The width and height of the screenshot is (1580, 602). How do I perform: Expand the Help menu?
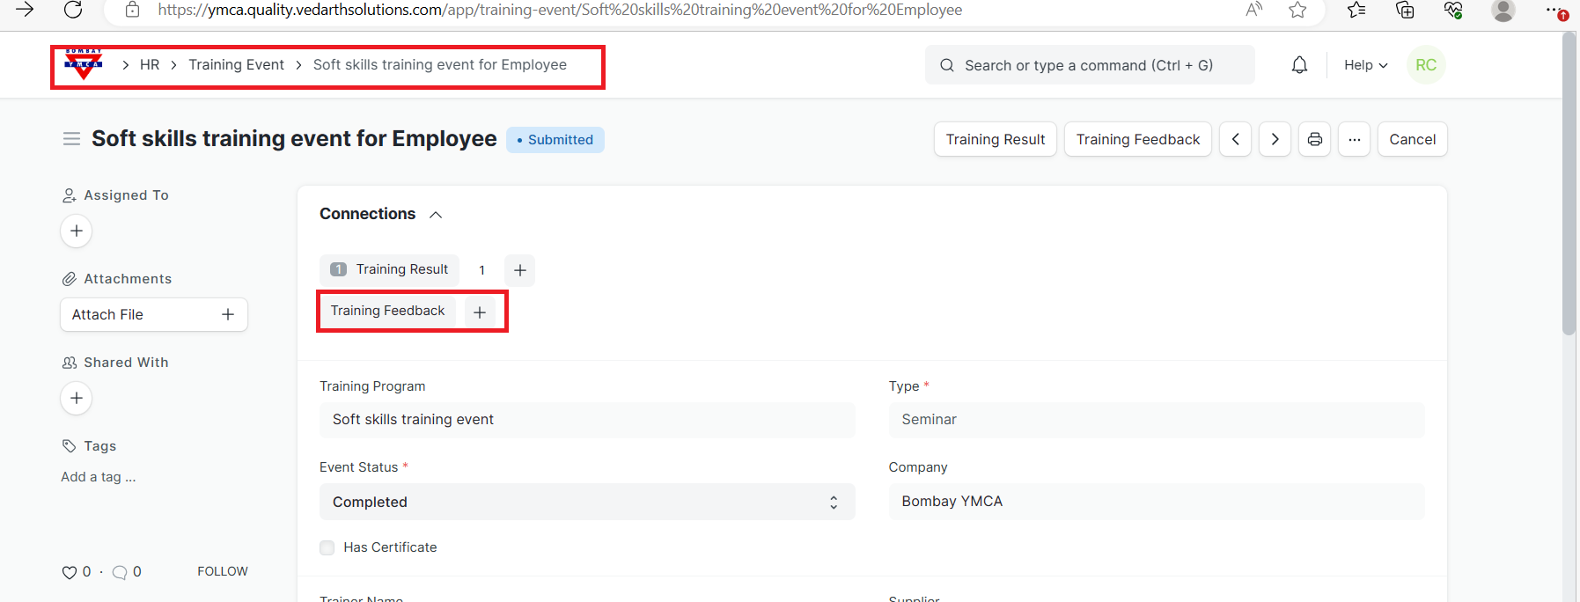(1365, 65)
